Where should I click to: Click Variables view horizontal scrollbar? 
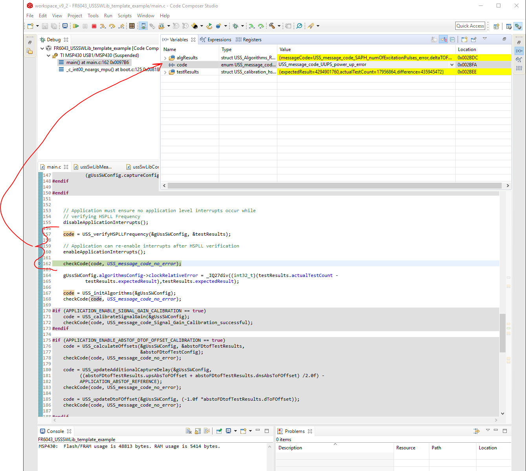click(335, 185)
